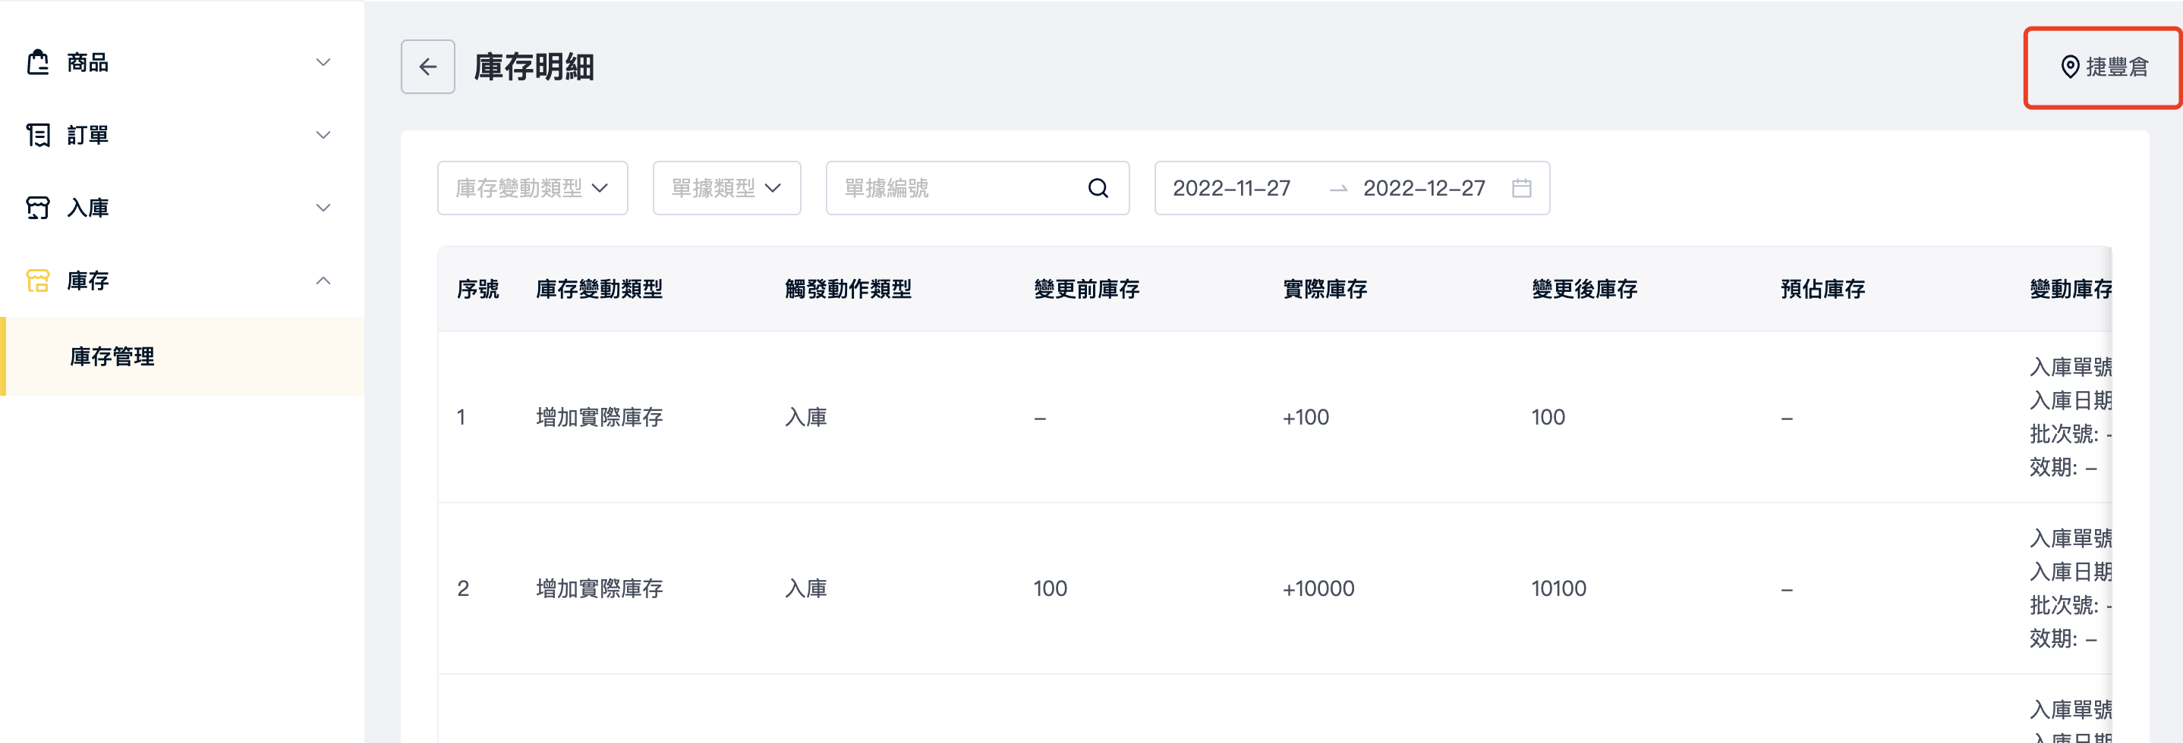Click the 預佔庫存 column header
2183x743 pixels.
coord(1823,290)
